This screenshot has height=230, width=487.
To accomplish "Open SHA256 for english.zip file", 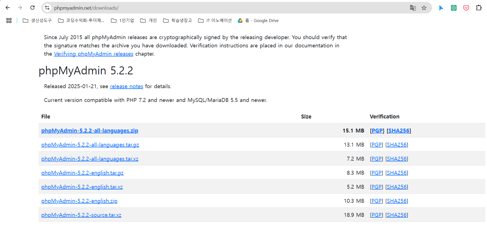I will click(x=397, y=201).
